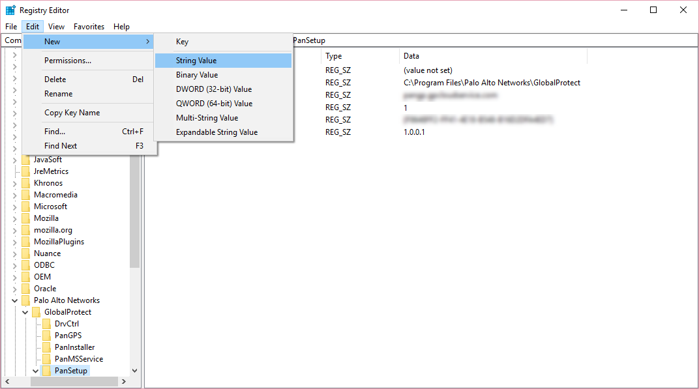Click the (value not set) data cell
Viewport: 699px width, 389px height.
click(428, 70)
